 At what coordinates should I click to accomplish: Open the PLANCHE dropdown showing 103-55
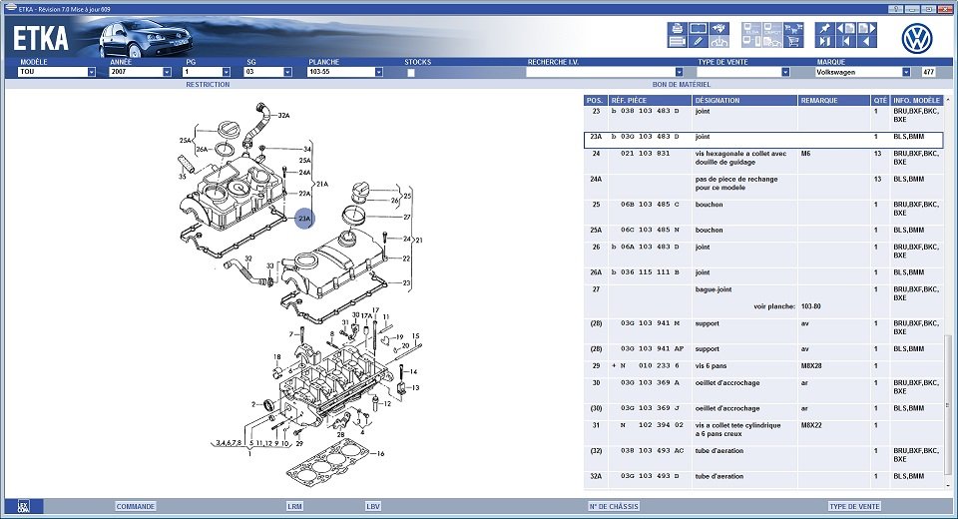(x=379, y=72)
